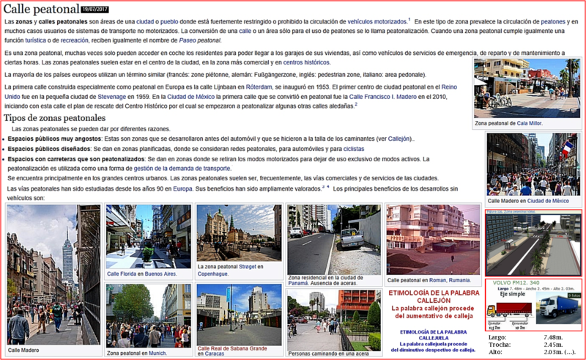Click the 'Largo:' specification label

[496, 337]
